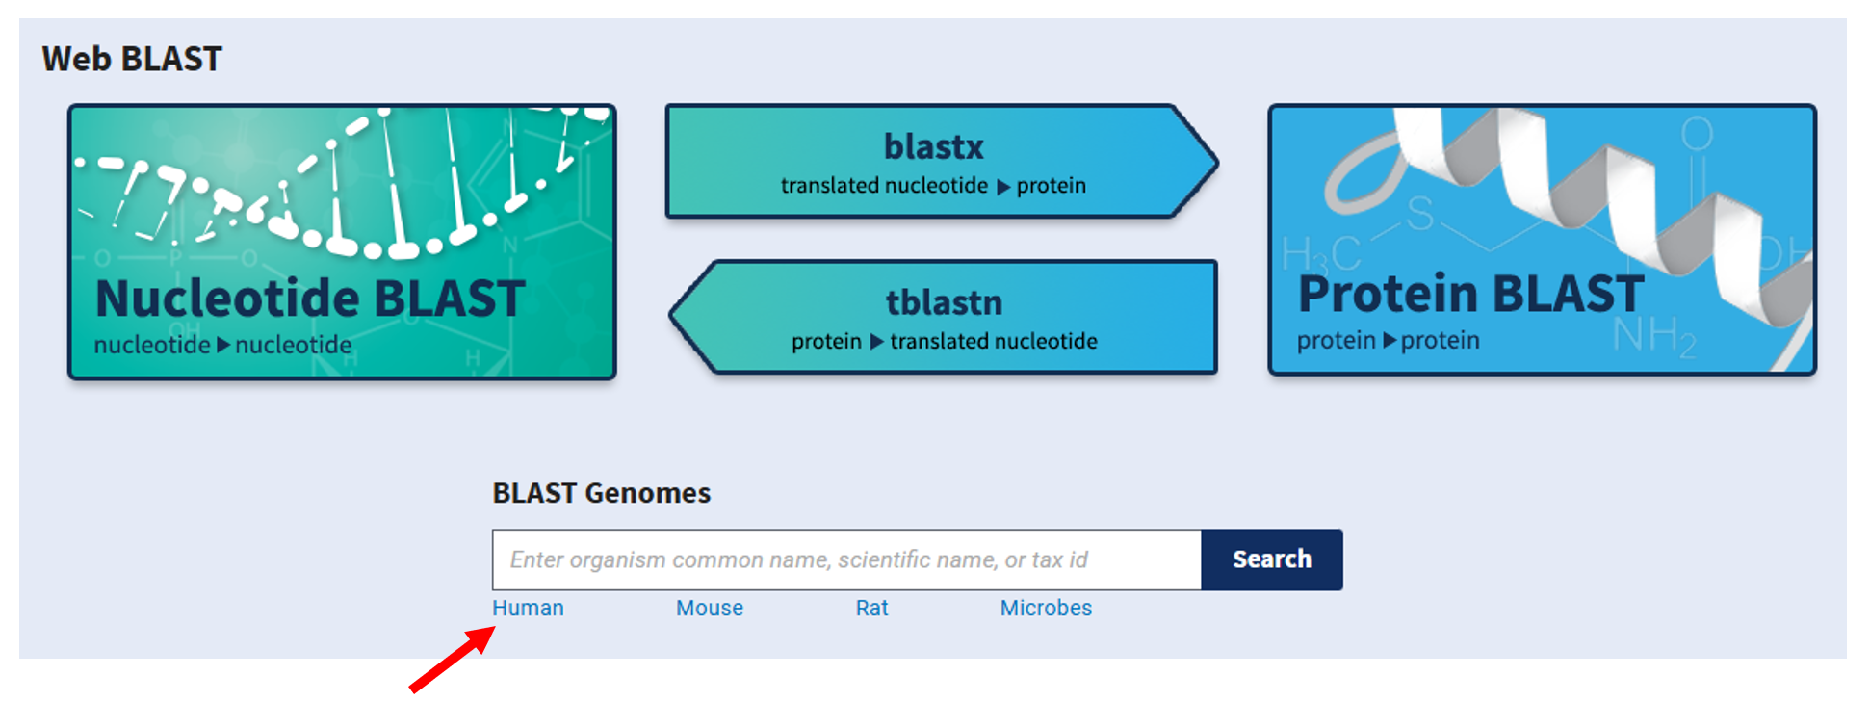Click the nucleotide-to-nucleotide subtitle text
The width and height of the screenshot is (1870, 702).
222,345
